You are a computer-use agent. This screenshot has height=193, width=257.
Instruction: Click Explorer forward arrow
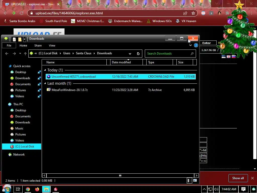14,54
